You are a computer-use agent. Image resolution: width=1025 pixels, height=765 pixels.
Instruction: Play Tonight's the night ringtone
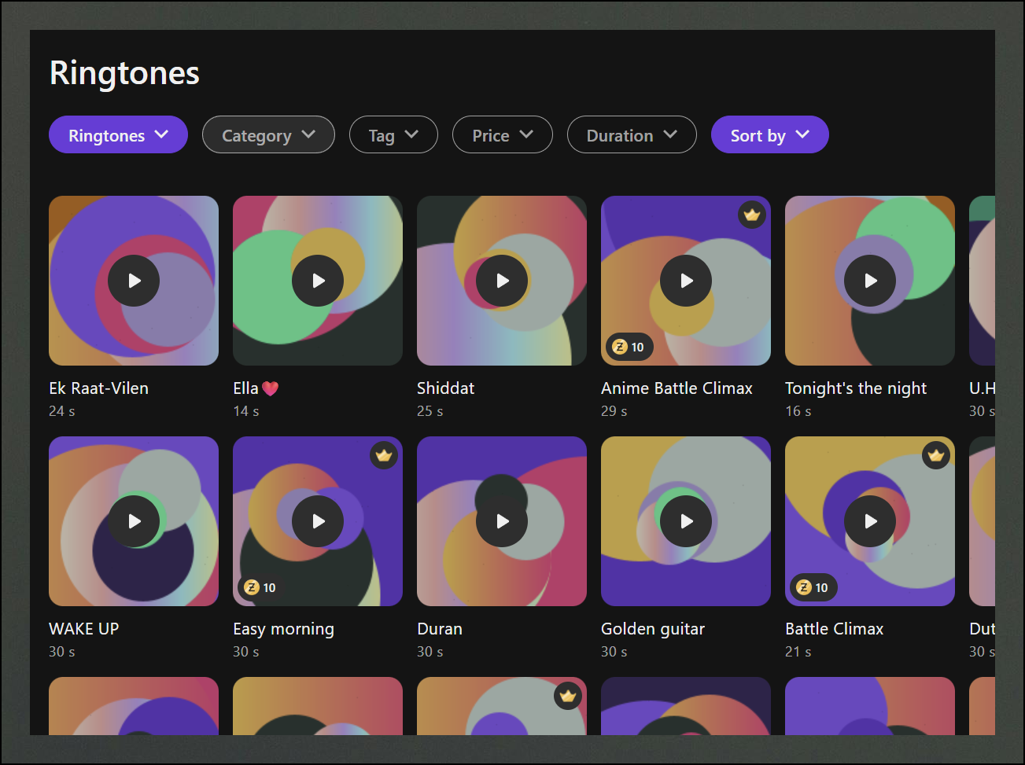[870, 281]
